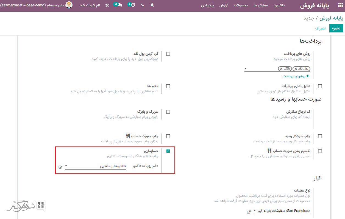The image size is (345, 219).
Task: Click the bug debug icon in navbar
Action: point(152,5)
